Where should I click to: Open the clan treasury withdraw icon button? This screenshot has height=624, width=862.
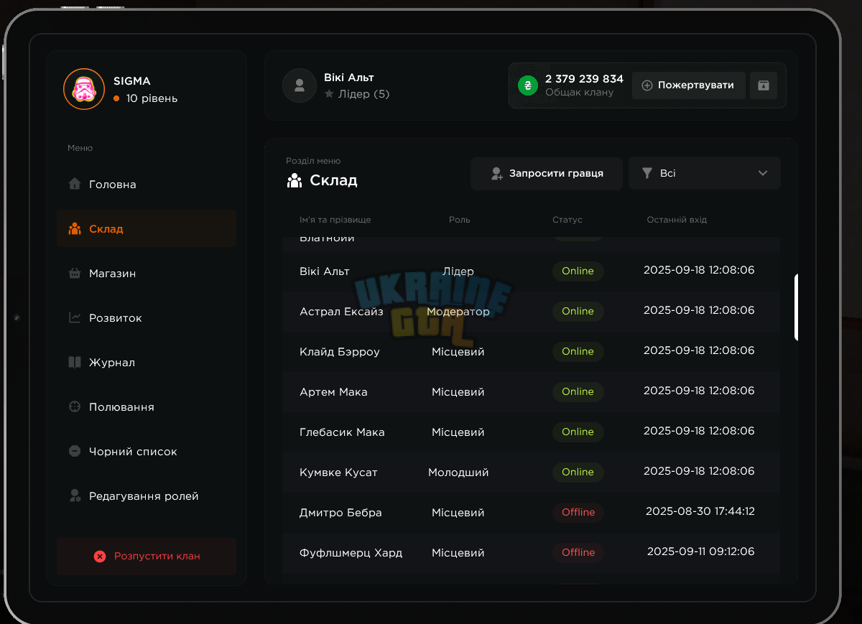pyautogui.click(x=764, y=85)
